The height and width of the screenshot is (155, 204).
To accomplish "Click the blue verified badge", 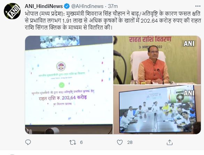I will point(67,6).
